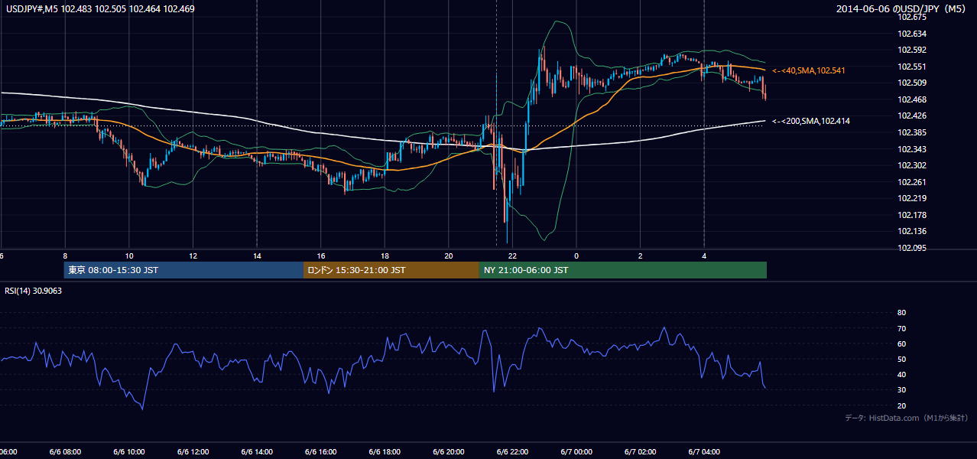Click hour label 0 under price chart

(576, 256)
